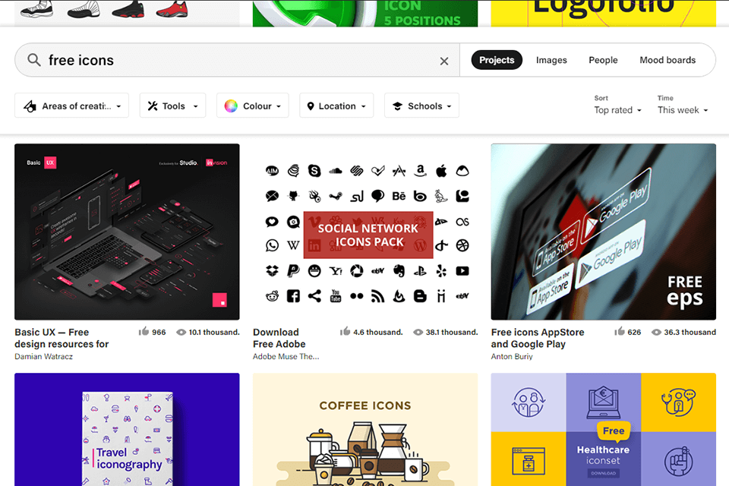Open the Coffee Icons project thumbnail
Viewport: 729px width, 486px height.
(365, 429)
